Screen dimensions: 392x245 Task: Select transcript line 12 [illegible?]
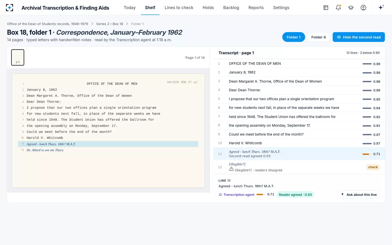(x=299, y=167)
